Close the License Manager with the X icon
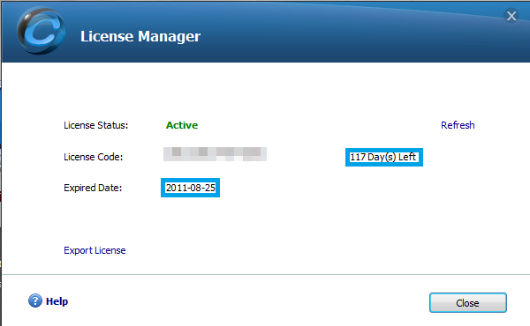The width and height of the screenshot is (530, 326). click(x=511, y=16)
